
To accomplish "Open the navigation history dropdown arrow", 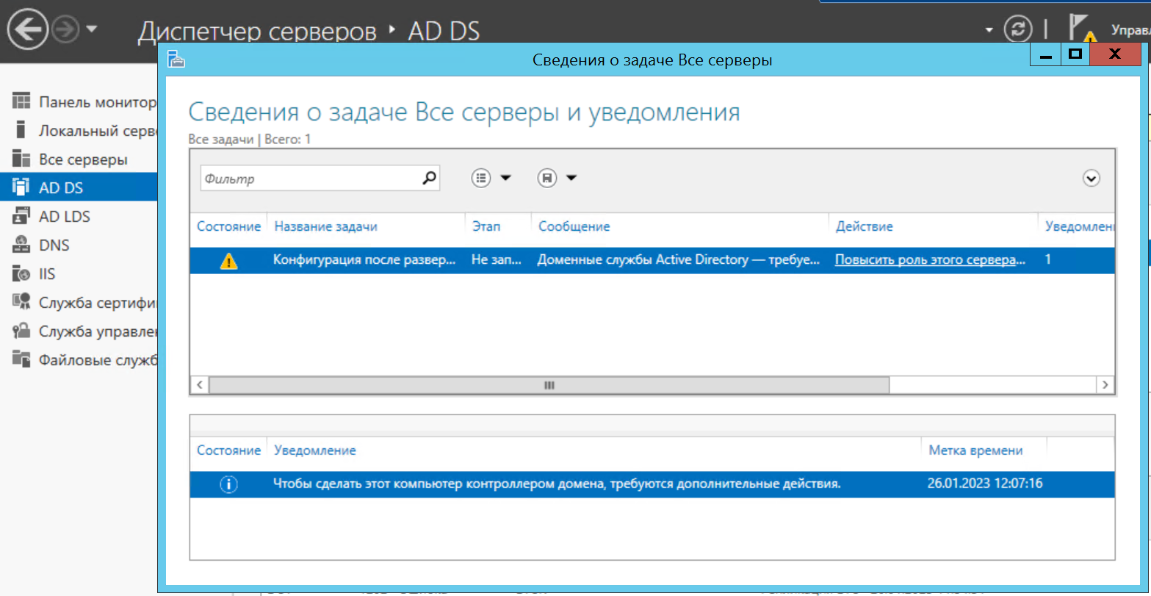I will click(92, 29).
